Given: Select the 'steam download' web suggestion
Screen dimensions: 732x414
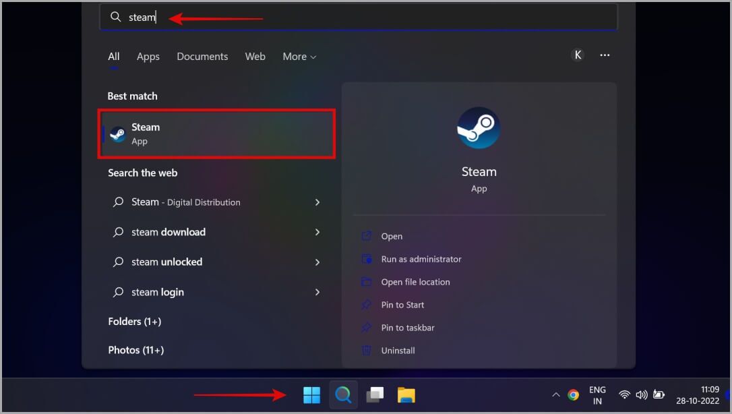Looking at the screenshot, I should click(168, 232).
